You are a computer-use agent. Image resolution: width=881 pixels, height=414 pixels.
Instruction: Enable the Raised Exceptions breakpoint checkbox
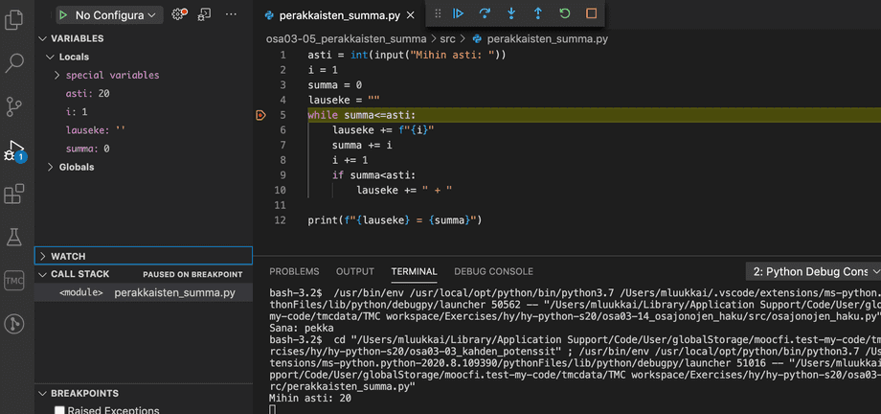click(60, 410)
